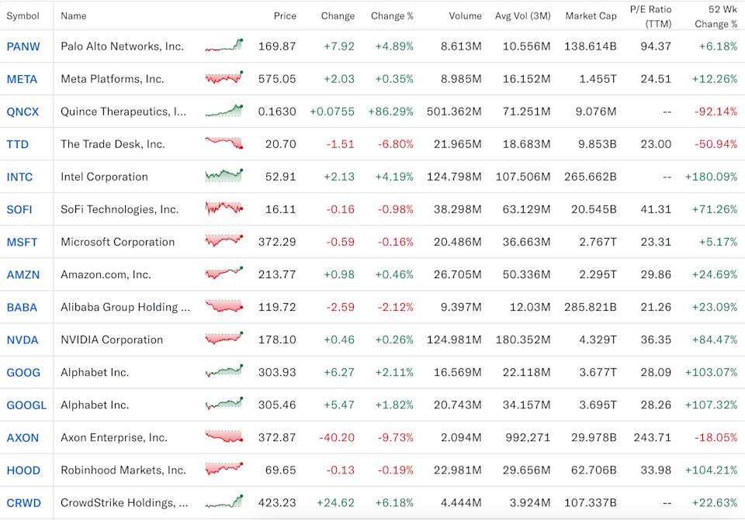This screenshot has width=745, height=520.
Task: Open Palo Alto Networks sparkline chart
Action: 224,46
